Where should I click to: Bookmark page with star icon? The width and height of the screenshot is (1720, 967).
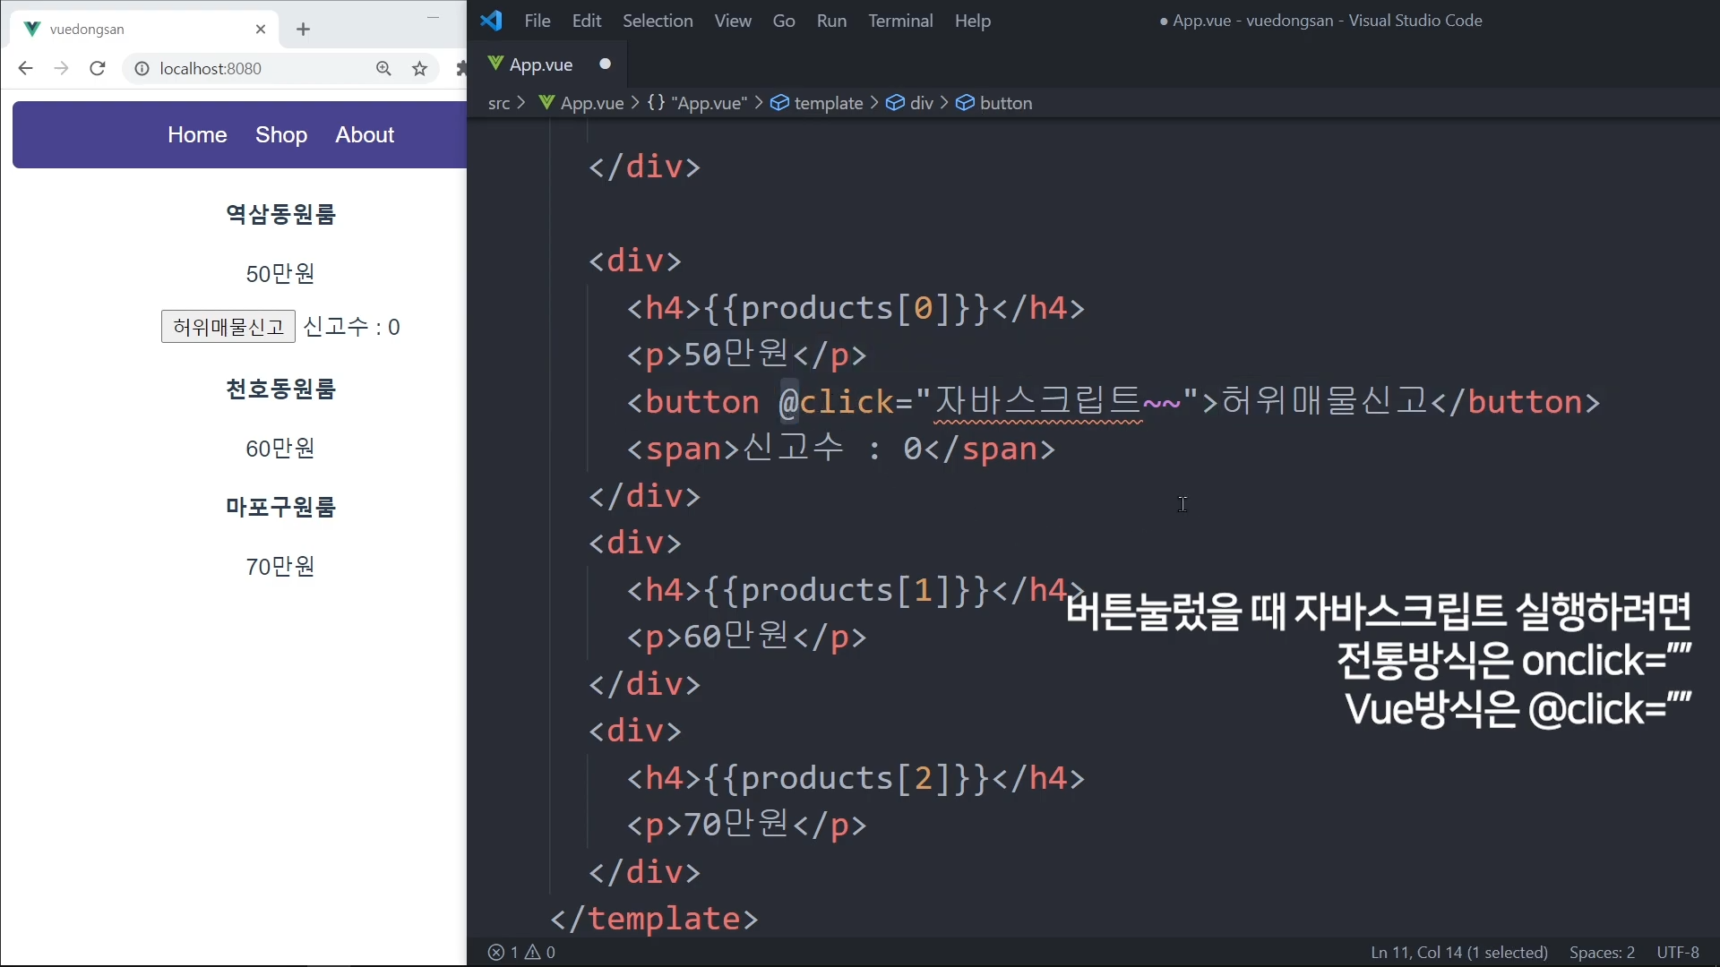coord(419,69)
